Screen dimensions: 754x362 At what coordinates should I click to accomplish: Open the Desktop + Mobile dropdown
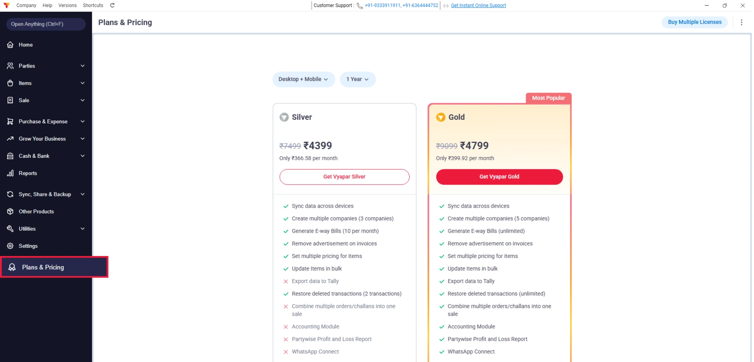coord(303,79)
